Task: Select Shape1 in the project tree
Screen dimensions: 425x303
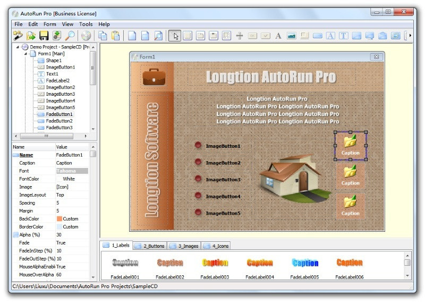Action: coord(54,61)
